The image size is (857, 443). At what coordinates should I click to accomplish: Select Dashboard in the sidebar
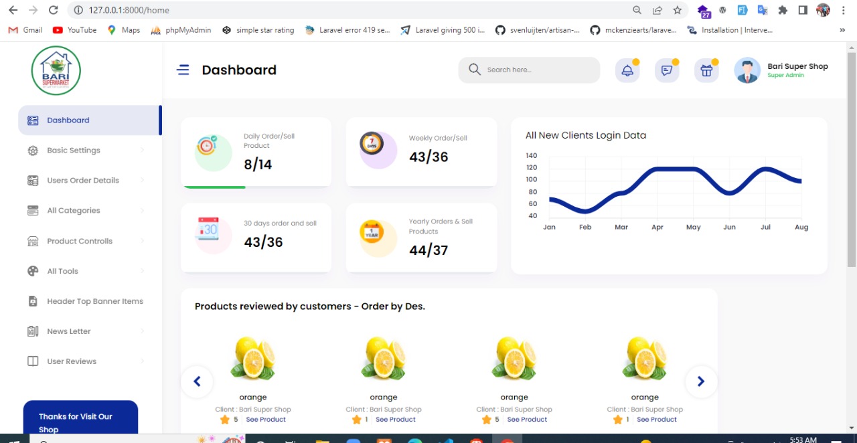point(68,120)
